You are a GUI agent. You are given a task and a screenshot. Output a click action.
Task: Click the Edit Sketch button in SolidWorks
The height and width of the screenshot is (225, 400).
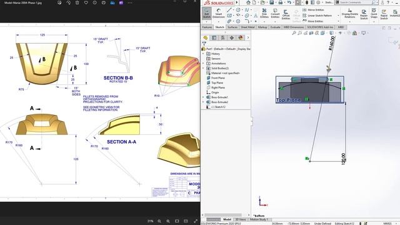click(x=207, y=13)
